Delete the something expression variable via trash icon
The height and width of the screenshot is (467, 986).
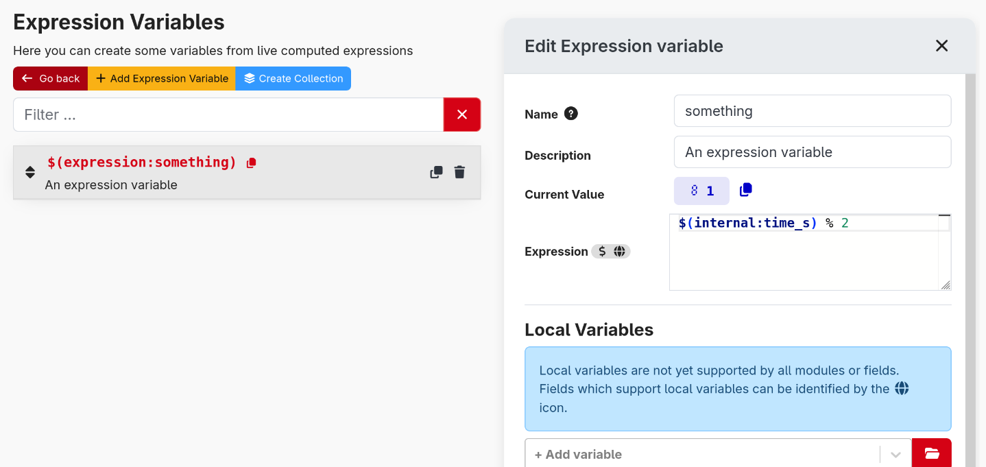click(x=459, y=172)
